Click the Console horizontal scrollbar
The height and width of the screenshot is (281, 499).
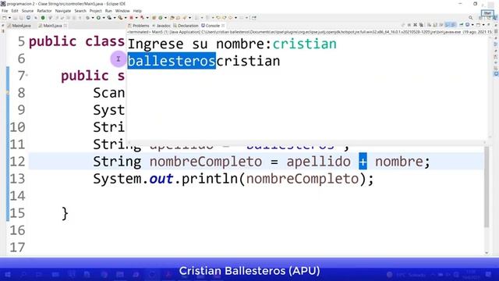pyautogui.click(x=306, y=142)
